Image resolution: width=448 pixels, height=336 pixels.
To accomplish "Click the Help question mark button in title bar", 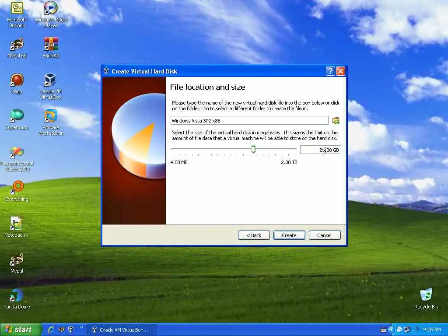I will [x=330, y=71].
